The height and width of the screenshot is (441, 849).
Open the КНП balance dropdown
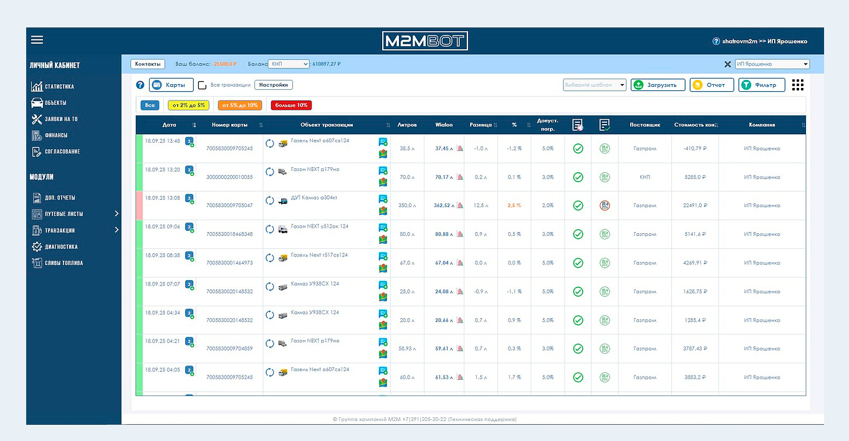[x=289, y=64]
